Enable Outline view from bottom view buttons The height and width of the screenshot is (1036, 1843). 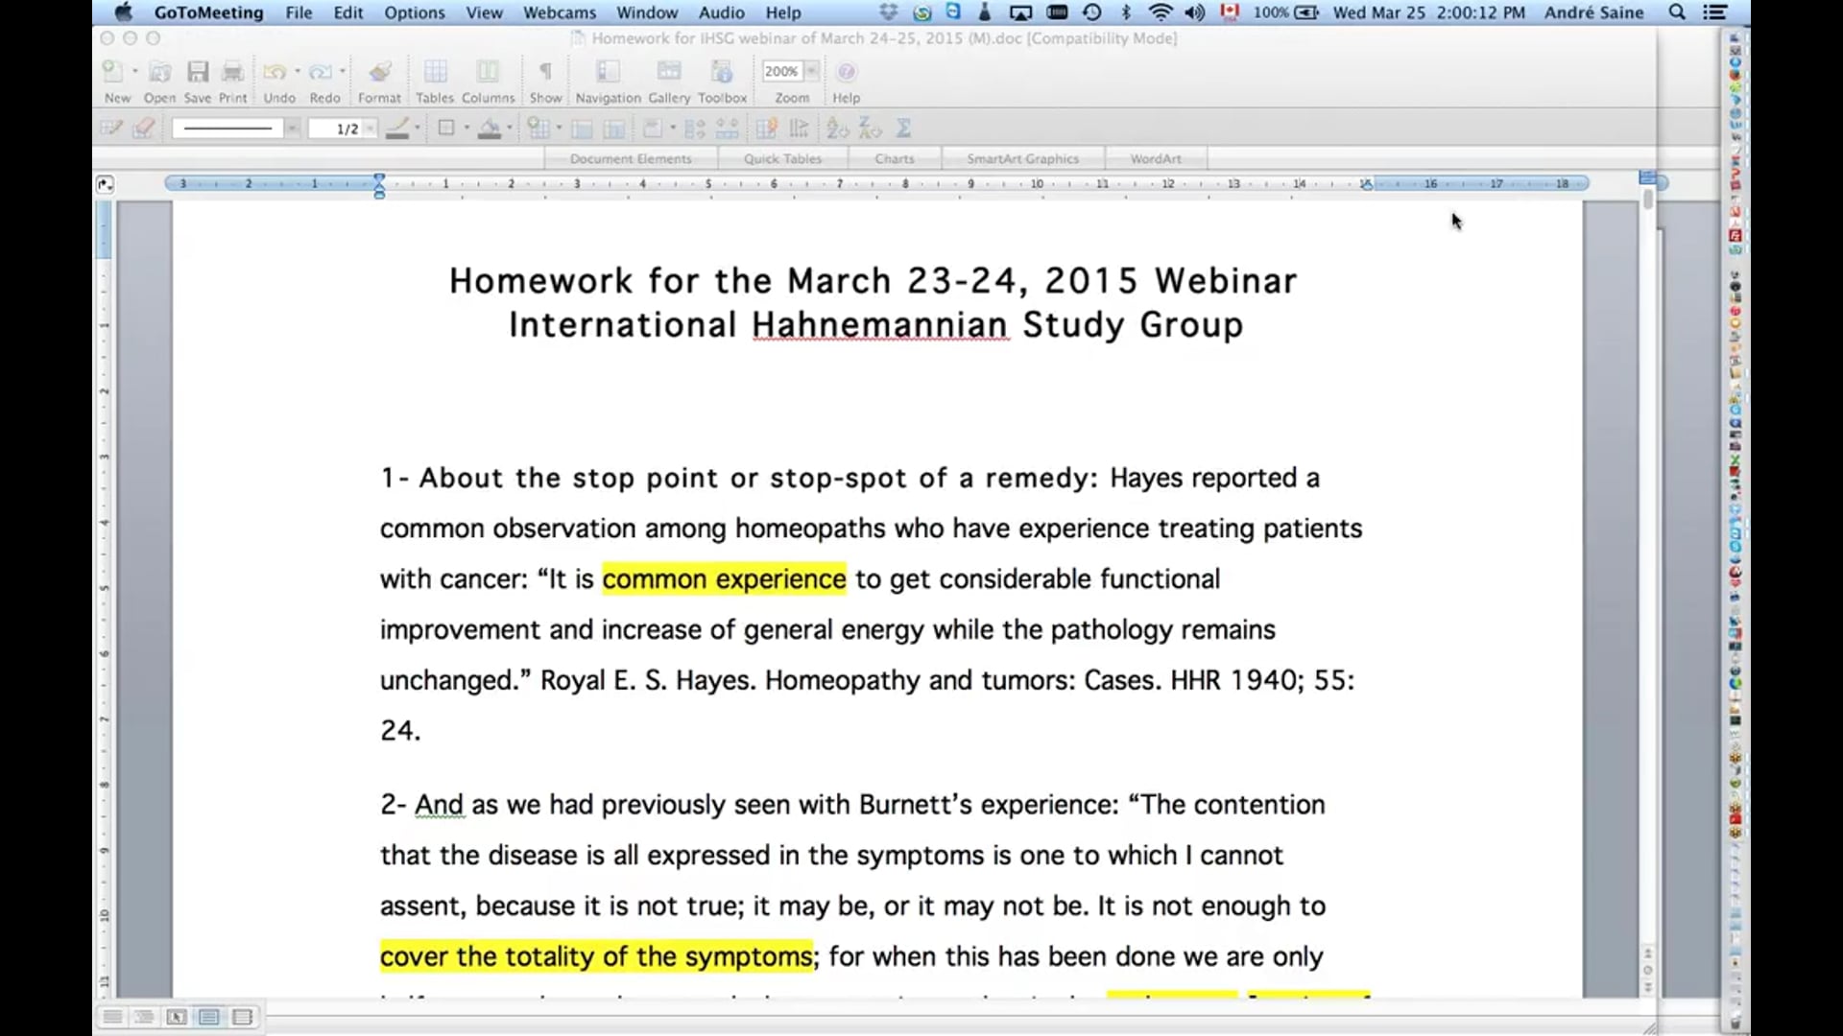(x=144, y=1017)
